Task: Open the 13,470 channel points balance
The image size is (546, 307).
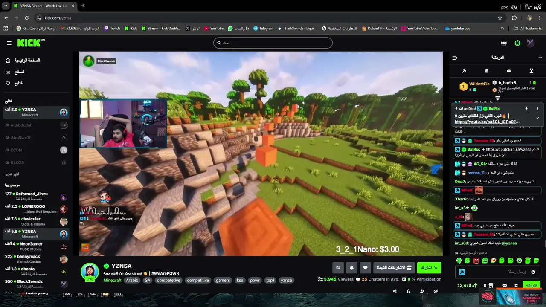Action: (x=467, y=285)
